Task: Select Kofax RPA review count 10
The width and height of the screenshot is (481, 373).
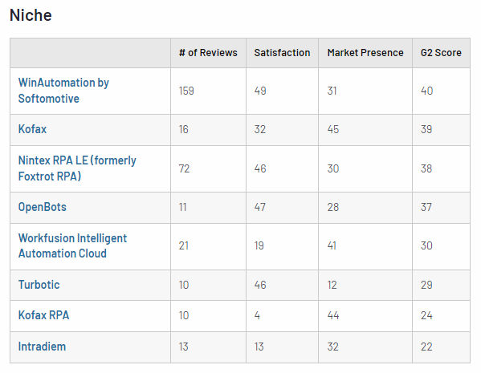Action: pyautogui.click(x=184, y=315)
